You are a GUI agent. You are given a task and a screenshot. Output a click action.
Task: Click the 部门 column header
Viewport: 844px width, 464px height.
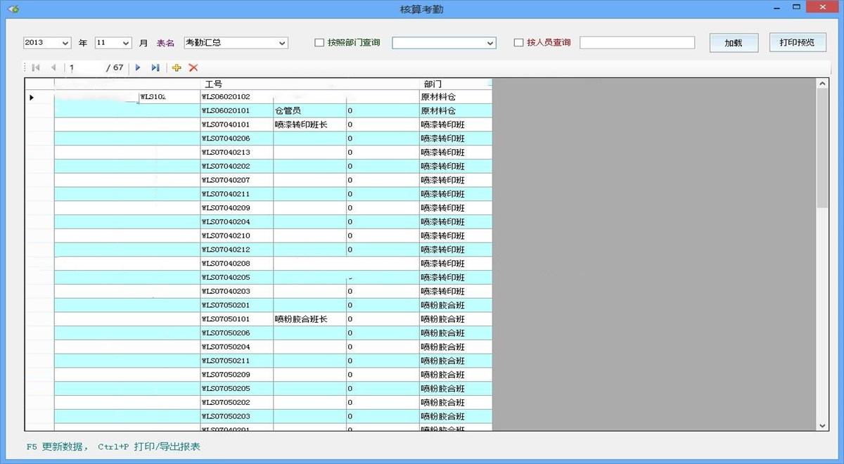pos(433,84)
